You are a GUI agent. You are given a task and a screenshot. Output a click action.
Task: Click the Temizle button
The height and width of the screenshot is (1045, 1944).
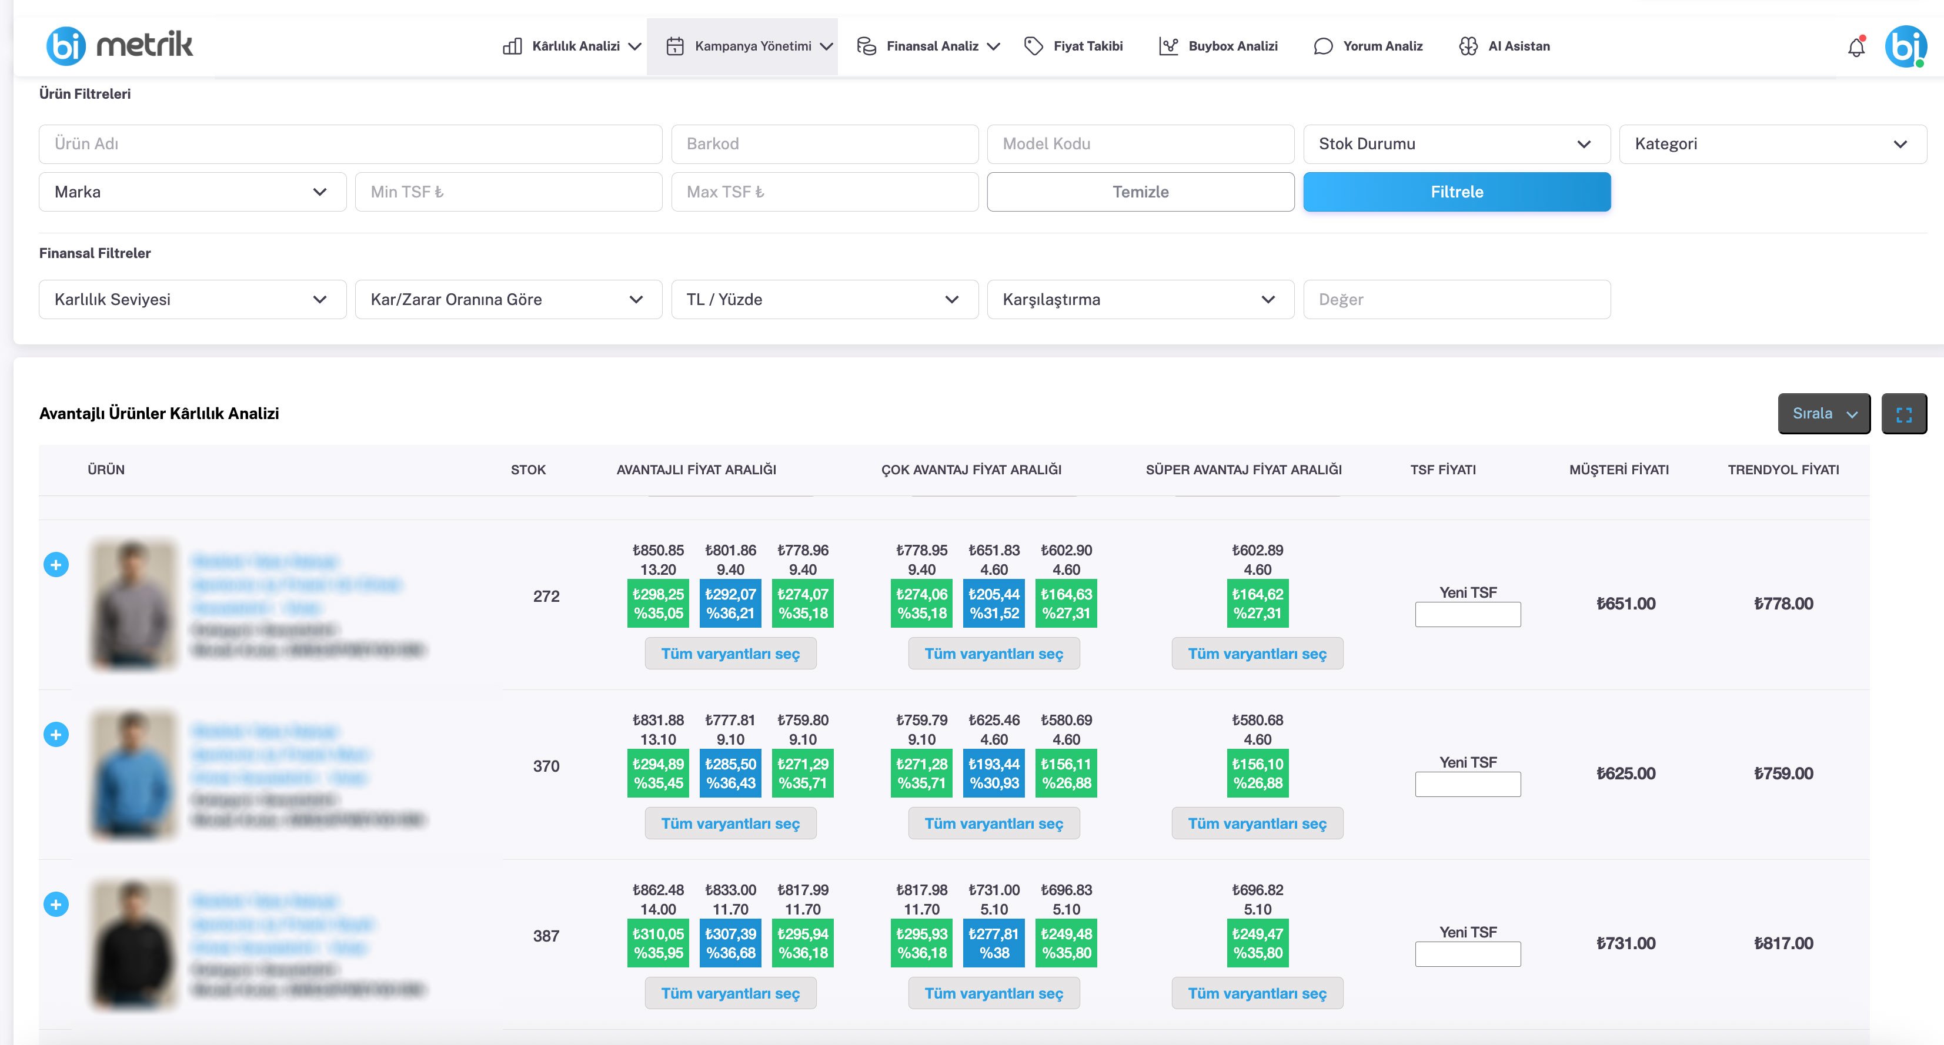(x=1140, y=192)
